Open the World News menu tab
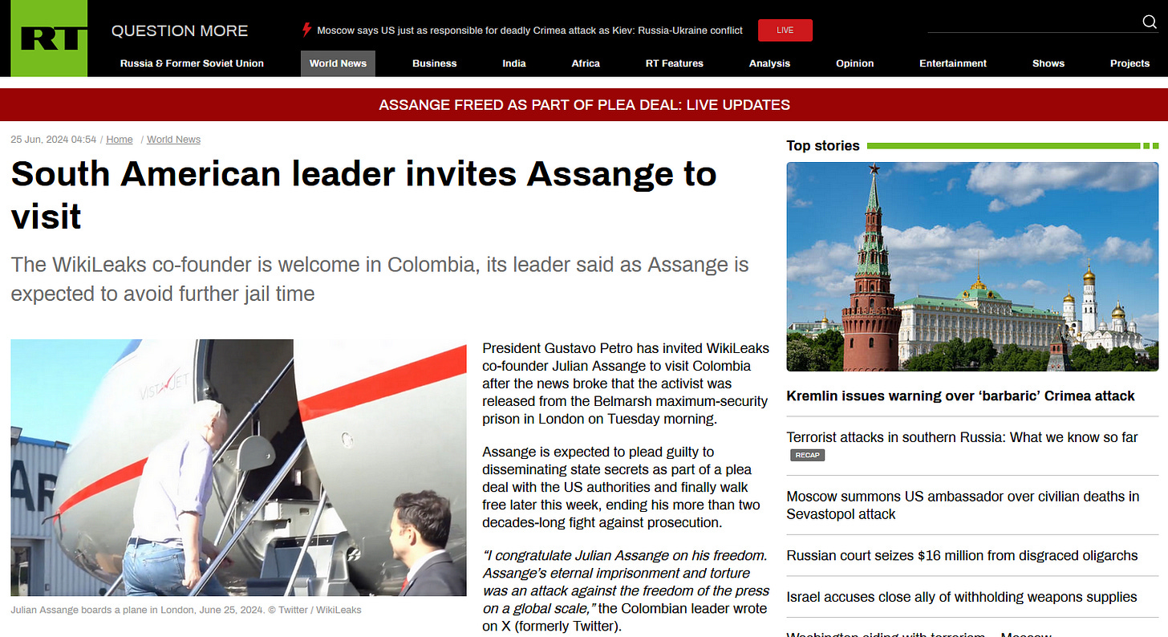 [338, 63]
